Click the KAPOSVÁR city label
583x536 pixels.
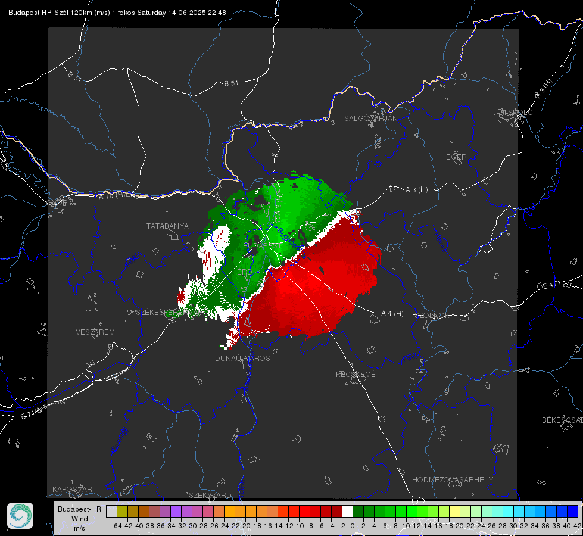tap(72, 489)
